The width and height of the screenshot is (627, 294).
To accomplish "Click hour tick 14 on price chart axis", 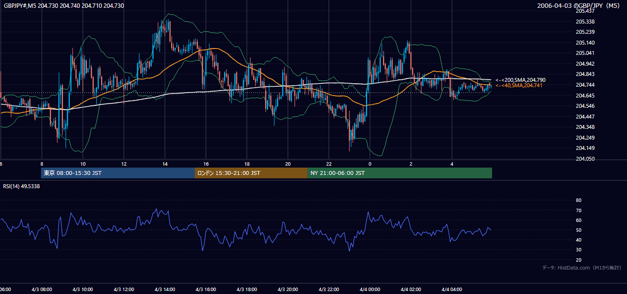I will tap(165, 164).
